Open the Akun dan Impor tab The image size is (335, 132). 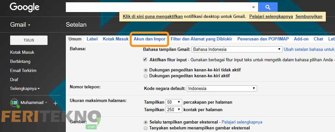(150, 39)
